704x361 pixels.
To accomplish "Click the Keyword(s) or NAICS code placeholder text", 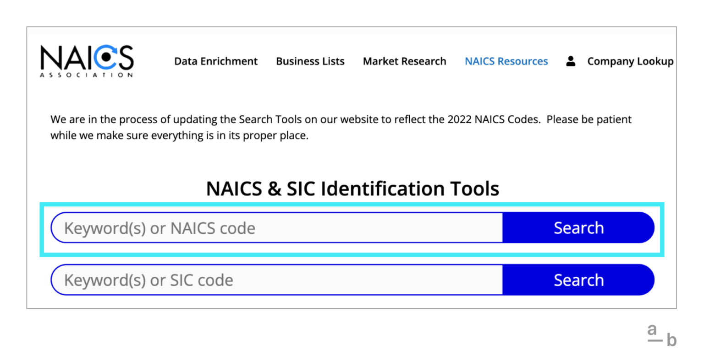I will (x=159, y=228).
